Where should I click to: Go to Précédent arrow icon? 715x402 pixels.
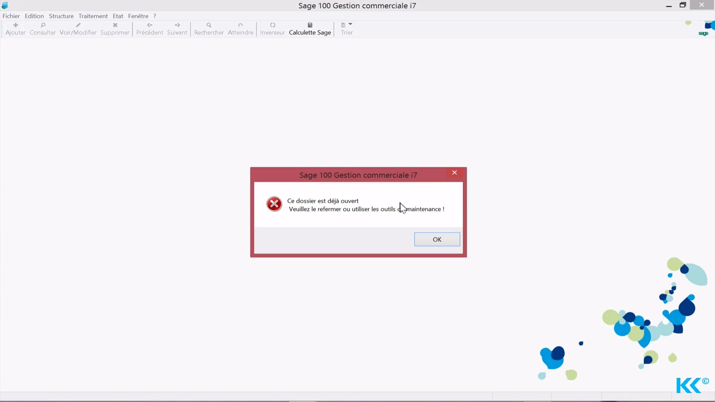(150, 25)
